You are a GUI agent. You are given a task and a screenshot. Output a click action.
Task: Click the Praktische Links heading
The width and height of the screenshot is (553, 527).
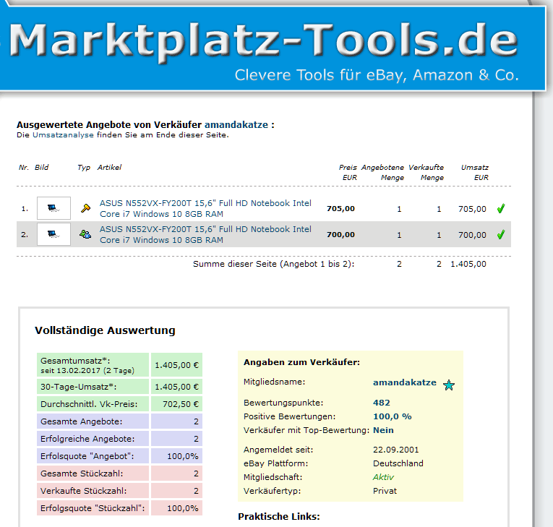(x=278, y=517)
